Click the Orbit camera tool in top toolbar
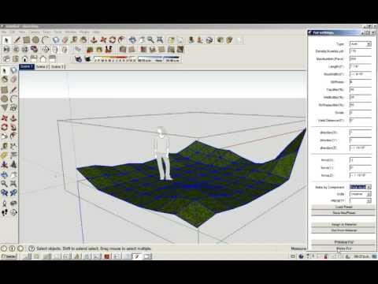This screenshot has height=284, width=378. (x=132, y=40)
